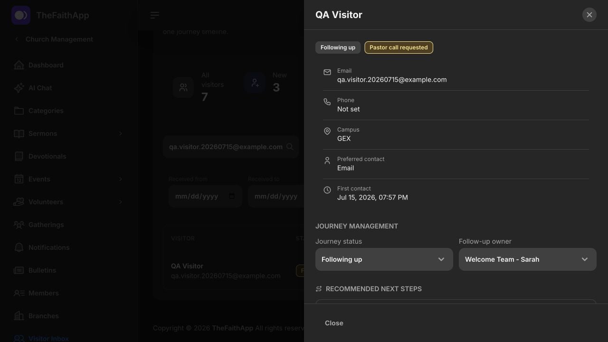The height and width of the screenshot is (342, 608).
Task: Click the VISITOR column header
Action: point(183,238)
